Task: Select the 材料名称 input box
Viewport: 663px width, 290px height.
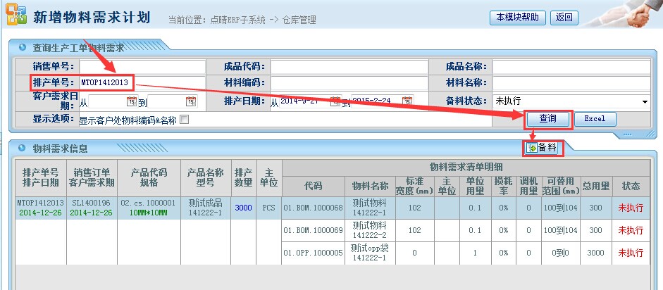Action: pyautogui.click(x=571, y=84)
